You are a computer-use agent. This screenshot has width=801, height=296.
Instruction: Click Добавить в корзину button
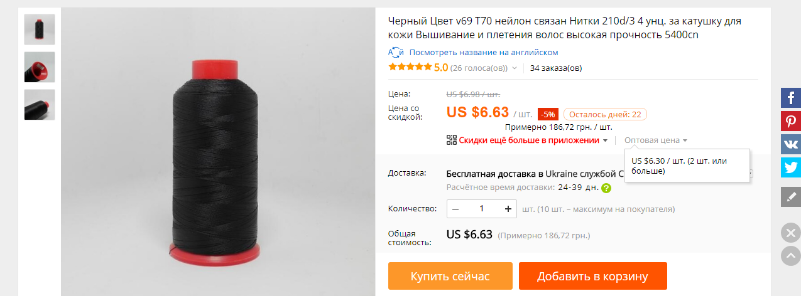(x=592, y=276)
